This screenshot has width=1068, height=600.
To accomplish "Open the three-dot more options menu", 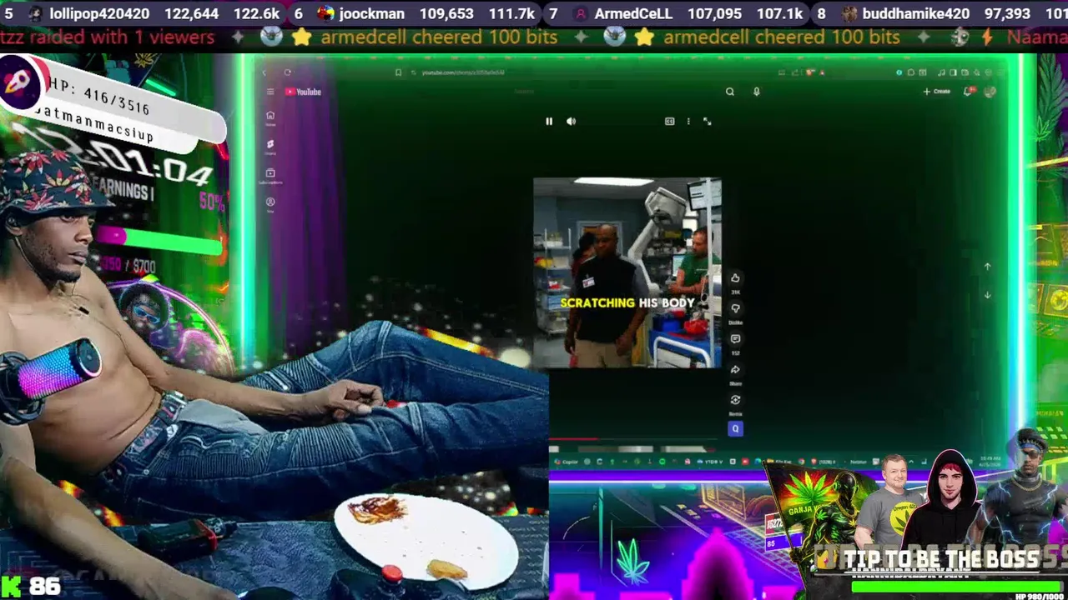I will pyautogui.click(x=688, y=122).
